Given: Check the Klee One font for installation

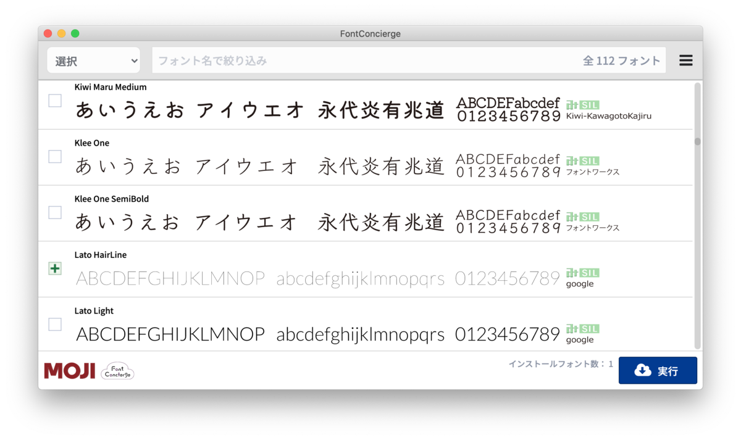Looking at the screenshot, I should 54,156.
